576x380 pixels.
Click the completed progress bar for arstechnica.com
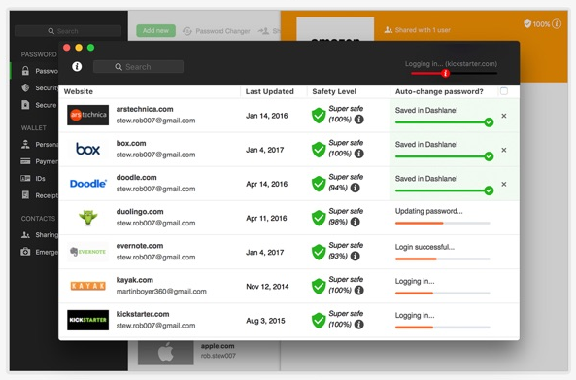[x=444, y=122]
